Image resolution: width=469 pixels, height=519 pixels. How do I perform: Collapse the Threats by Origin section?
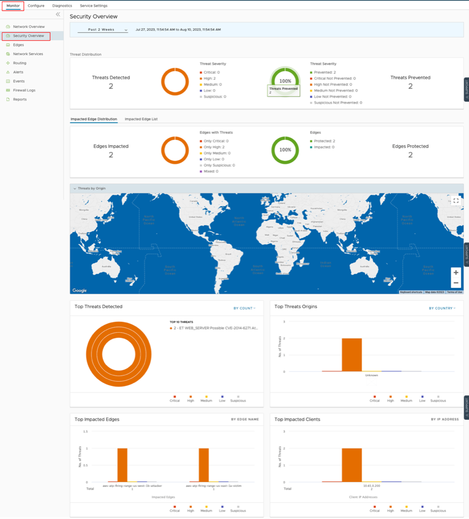[74, 188]
